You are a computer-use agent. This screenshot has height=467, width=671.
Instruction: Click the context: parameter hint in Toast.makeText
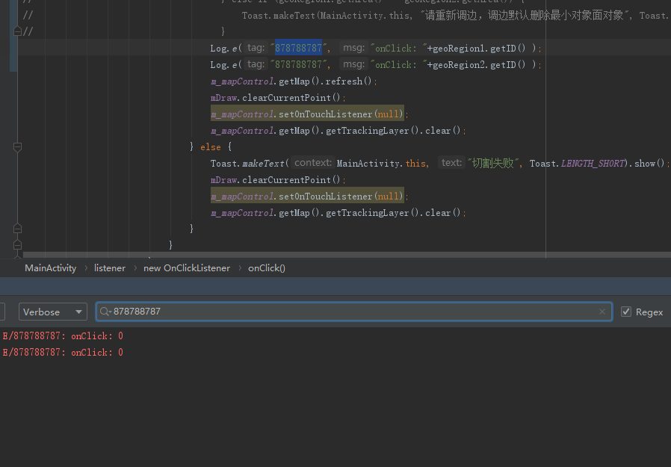(313, 163)
